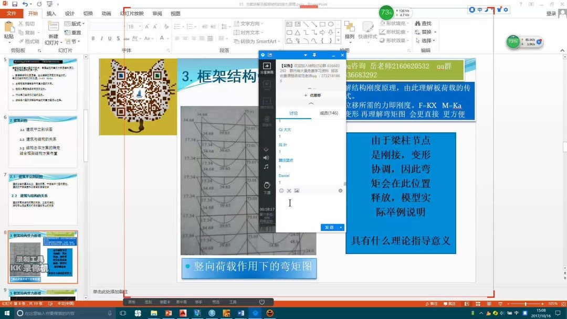Select slide 8 thumbnail in the pane
Screen dimensions: 567x319
(x=42, y=257)
